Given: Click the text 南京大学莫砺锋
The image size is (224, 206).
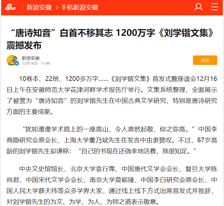Looking at the screenshot, I should click(x=112, y=180).
